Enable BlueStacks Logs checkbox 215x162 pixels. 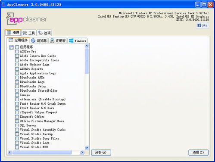(x=17, y=82)
